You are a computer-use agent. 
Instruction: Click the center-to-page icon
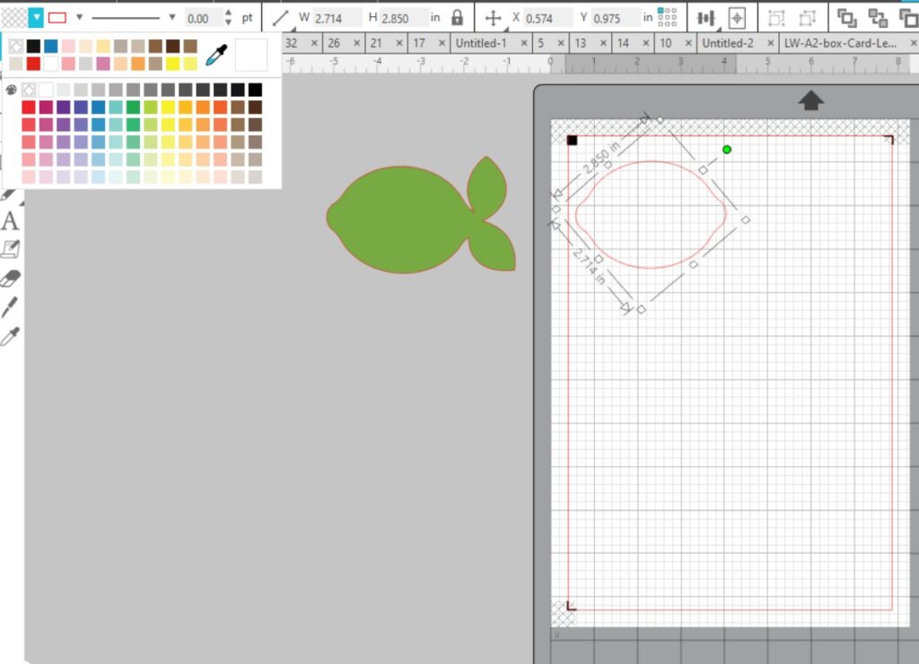tap(737, 18)
